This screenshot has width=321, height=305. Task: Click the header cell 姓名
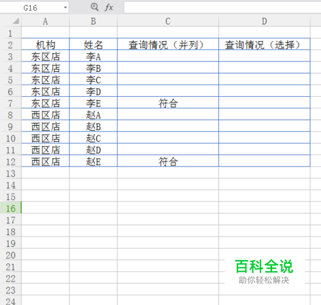point(93,45)
